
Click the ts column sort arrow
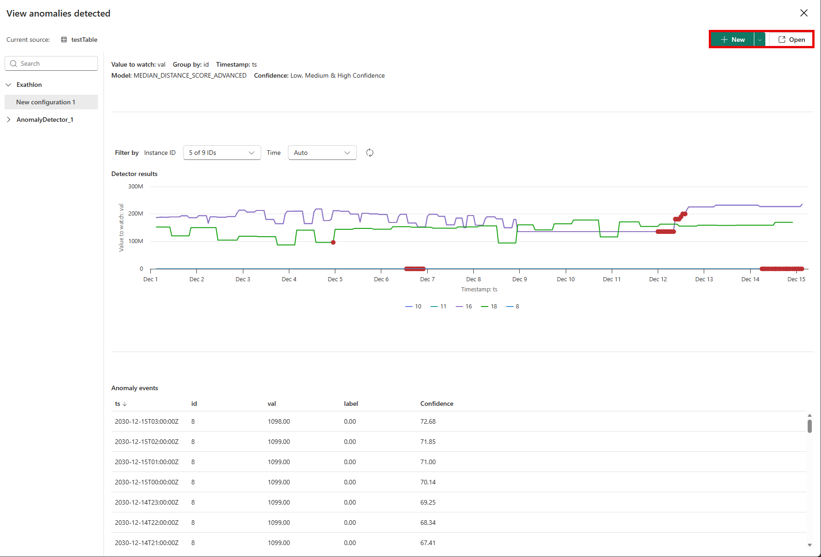(125, 404)
